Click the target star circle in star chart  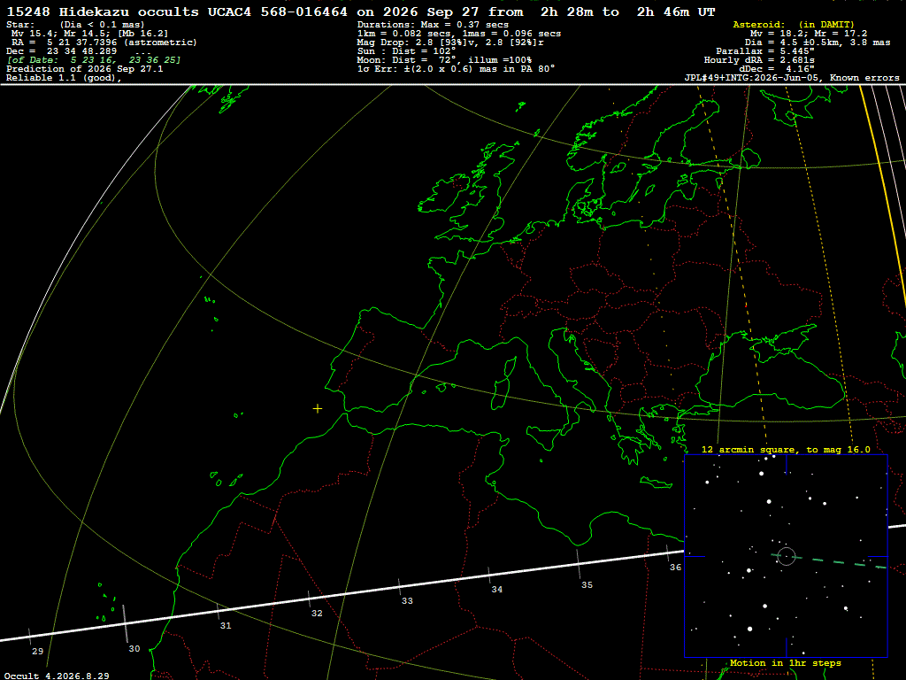[x=787, y=556]
